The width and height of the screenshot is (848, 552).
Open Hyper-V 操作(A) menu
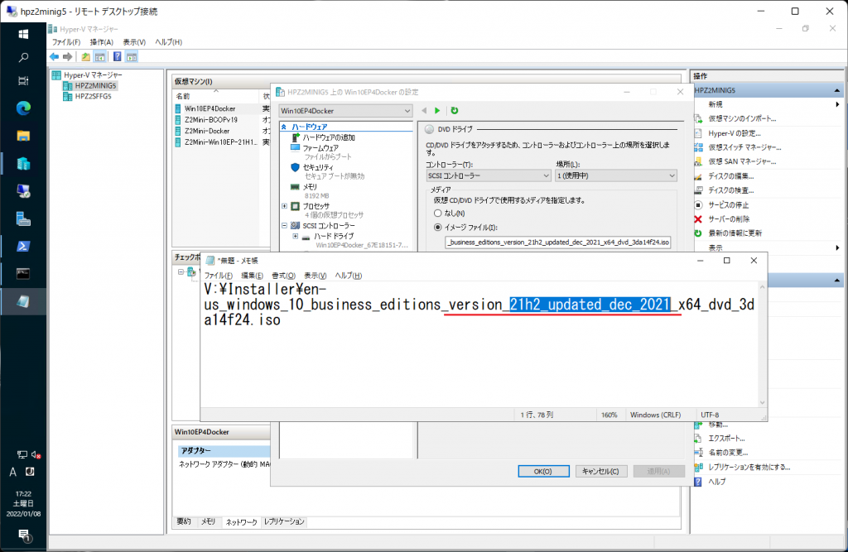[101, 42]
